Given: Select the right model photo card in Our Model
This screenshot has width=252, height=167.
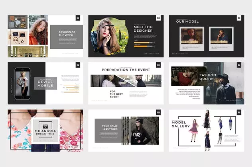Looking at the screenshot, I should pyautogui.click(x=221, y=38).
